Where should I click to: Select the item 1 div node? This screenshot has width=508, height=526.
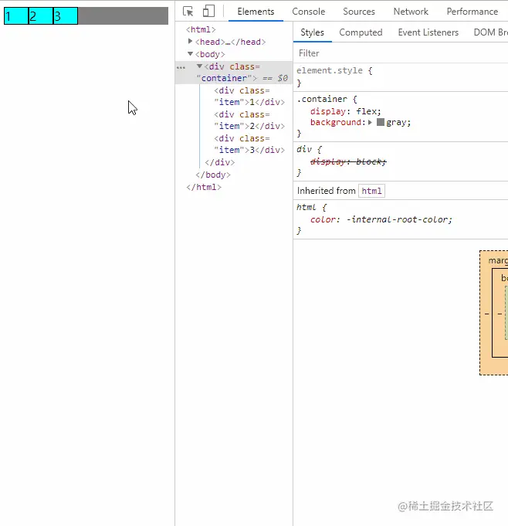point(249,97)
